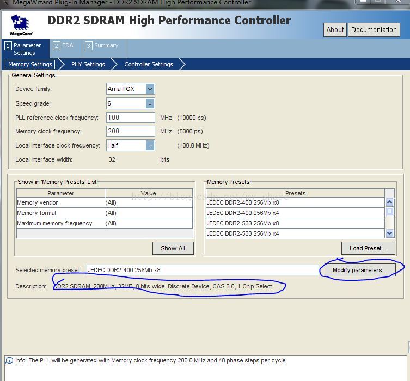Go to the PHY Settings page
Viewport: 410px width, 381px height.
[88, 64]
